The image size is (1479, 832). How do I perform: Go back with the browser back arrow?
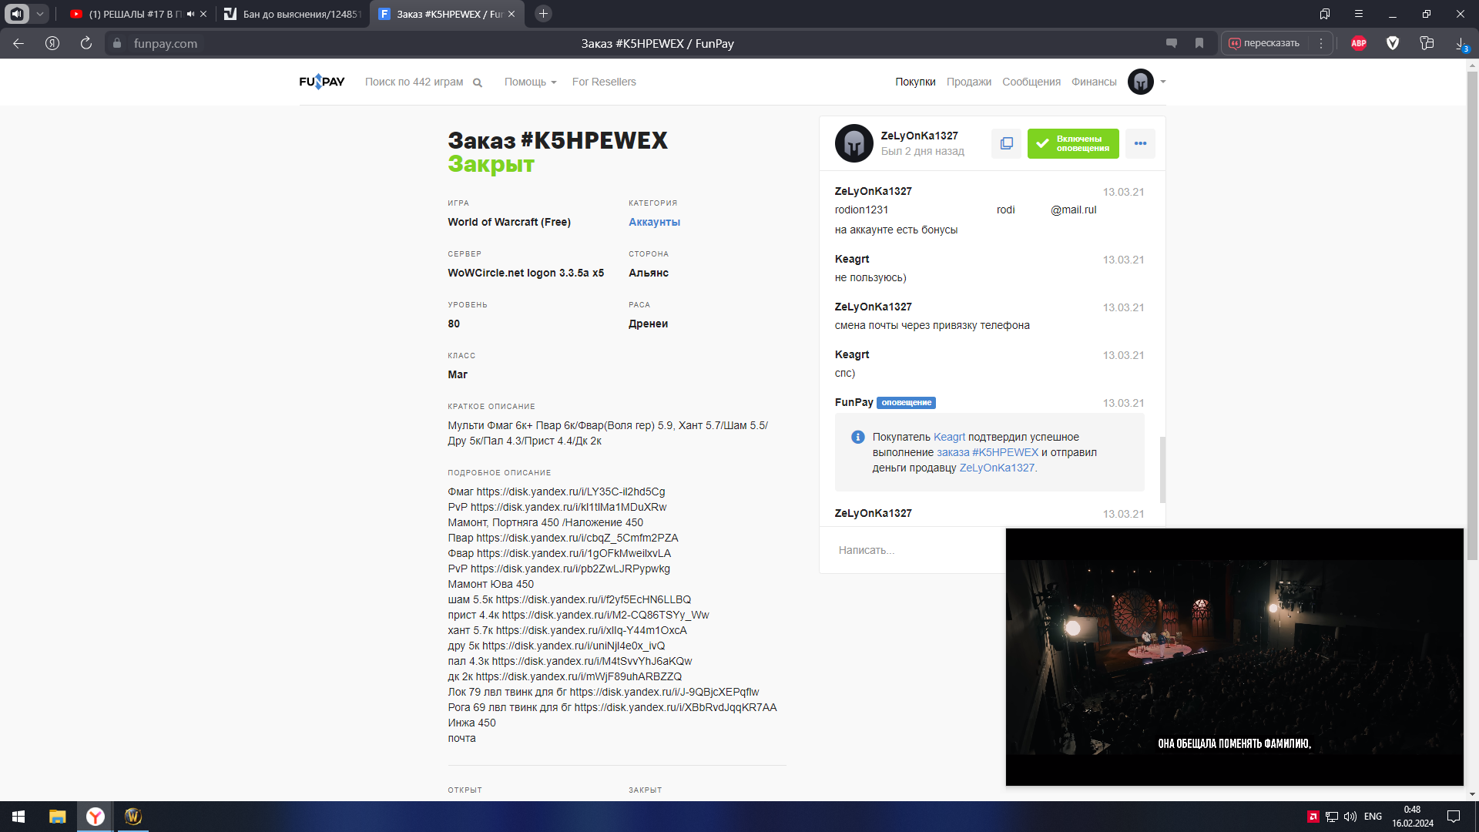[18, 43]
